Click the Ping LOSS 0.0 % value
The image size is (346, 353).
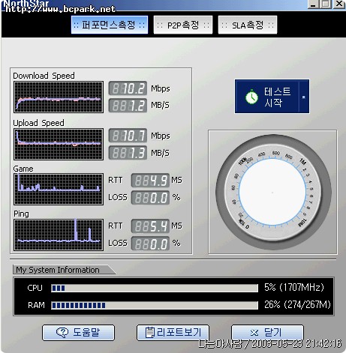pos(150,244)
